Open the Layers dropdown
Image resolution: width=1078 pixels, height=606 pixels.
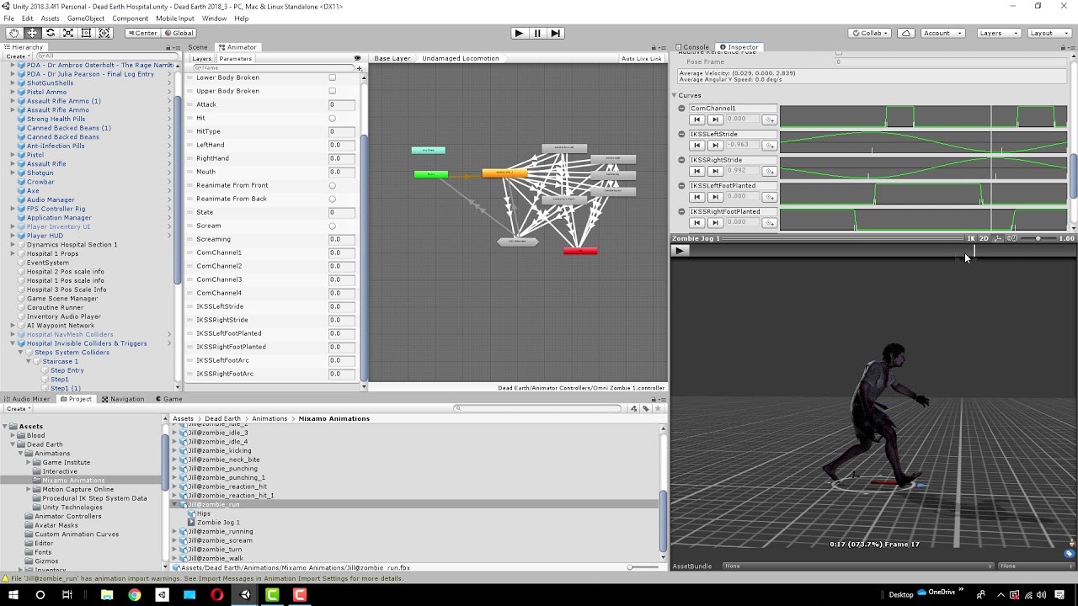click(x=998, y=33)
